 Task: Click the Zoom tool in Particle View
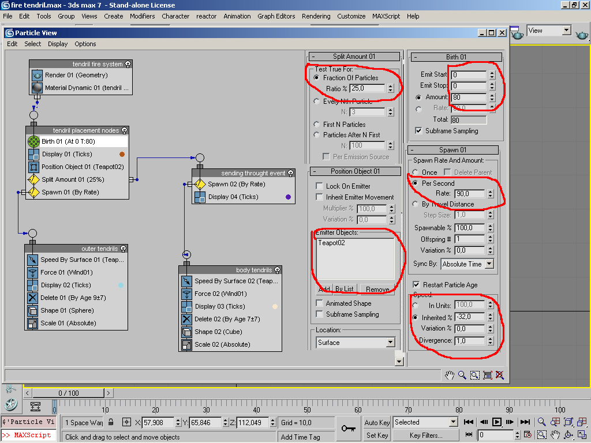[462, 375]
